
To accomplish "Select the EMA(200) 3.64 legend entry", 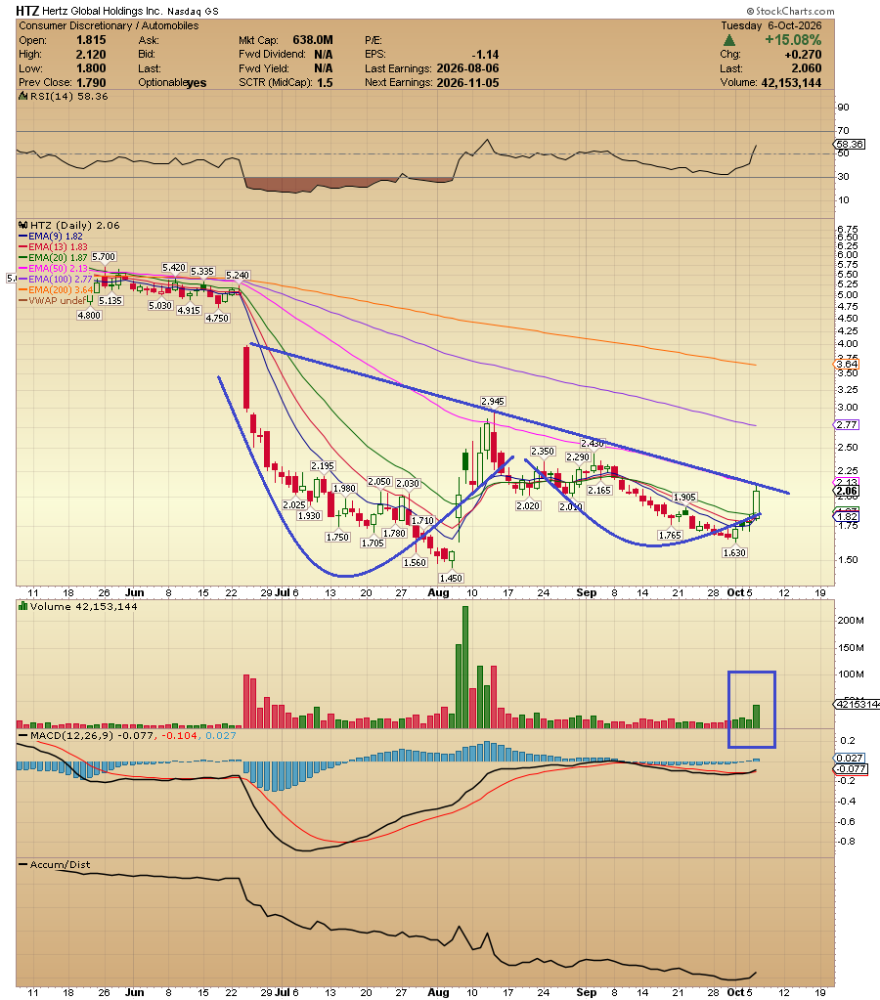I will [56, 289].
